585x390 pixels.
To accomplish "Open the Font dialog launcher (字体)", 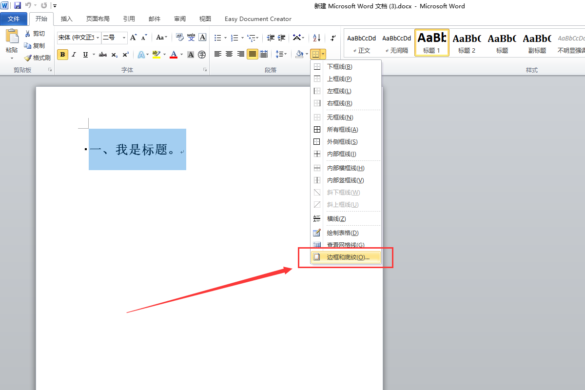I will (x=205, y=70).
